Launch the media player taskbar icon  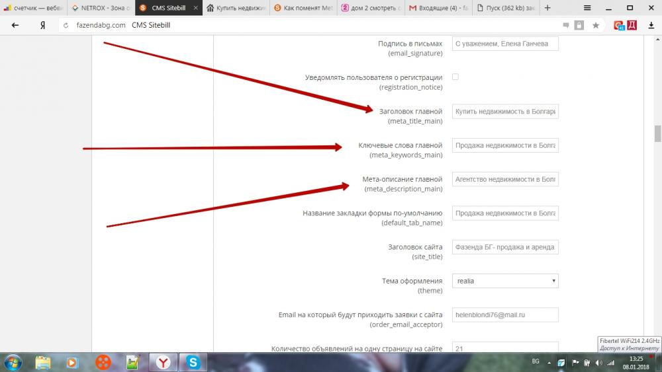[x=72, y=362]
